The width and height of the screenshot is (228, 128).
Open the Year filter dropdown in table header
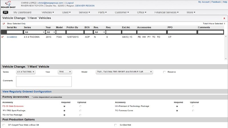pos(51,32)
